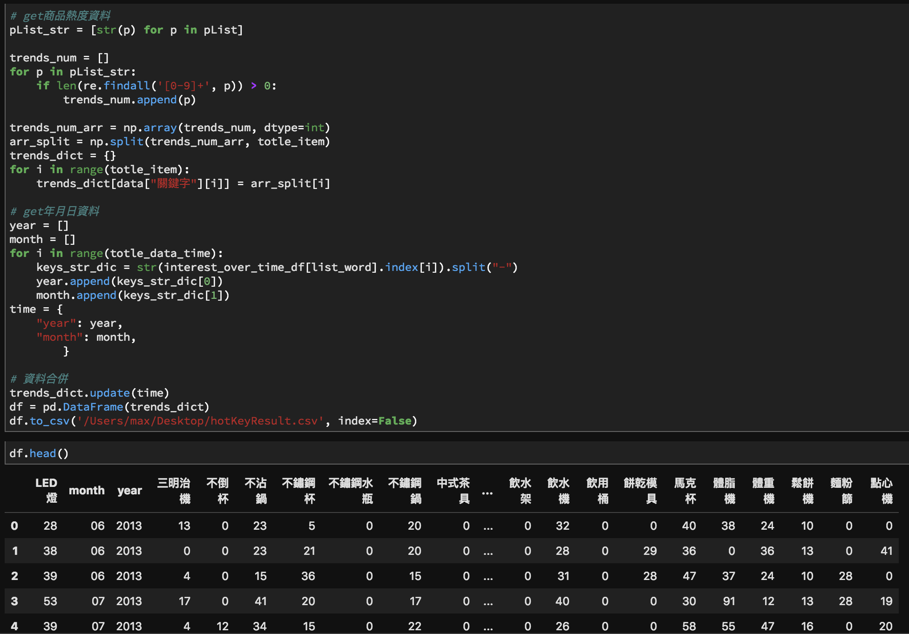909x634 pixels.
Task: Click the '點心機' column header
Action: (882, 491)
